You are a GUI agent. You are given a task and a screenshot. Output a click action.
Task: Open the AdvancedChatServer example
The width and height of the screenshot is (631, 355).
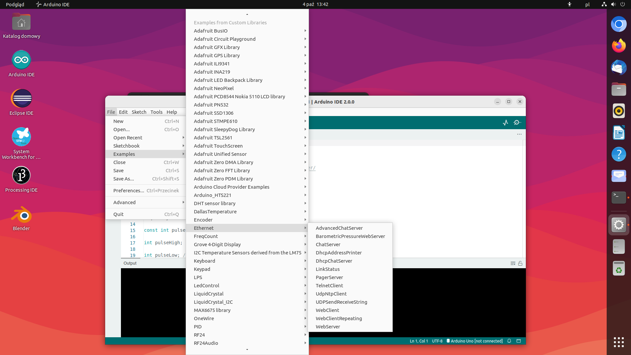coord(350,228)
